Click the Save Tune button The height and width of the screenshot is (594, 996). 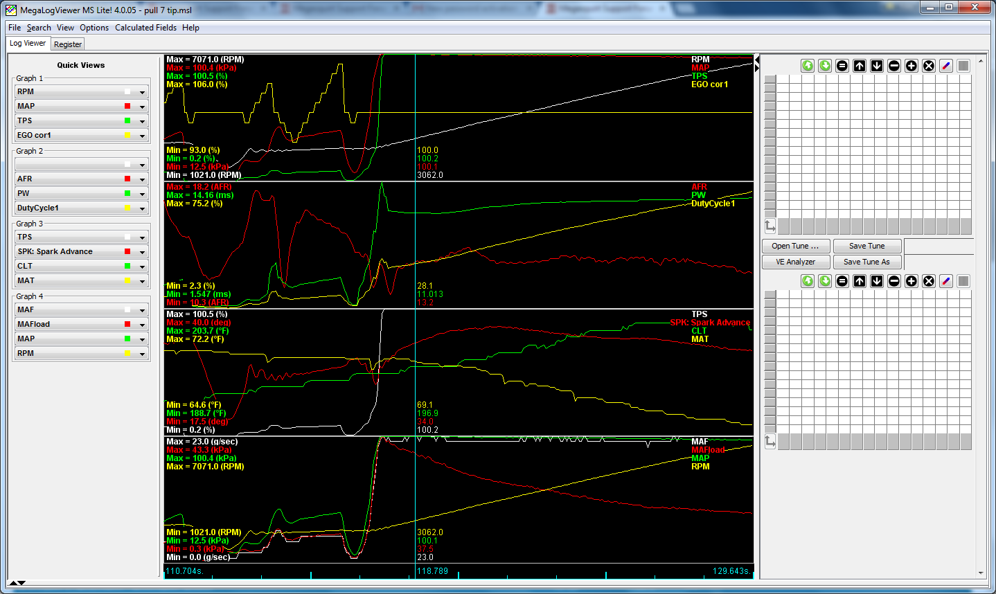click(x=867, y=246)
